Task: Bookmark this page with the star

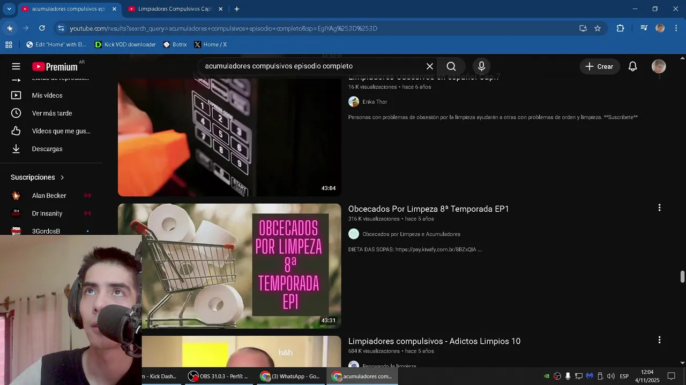Action: [x=598, y=28]
